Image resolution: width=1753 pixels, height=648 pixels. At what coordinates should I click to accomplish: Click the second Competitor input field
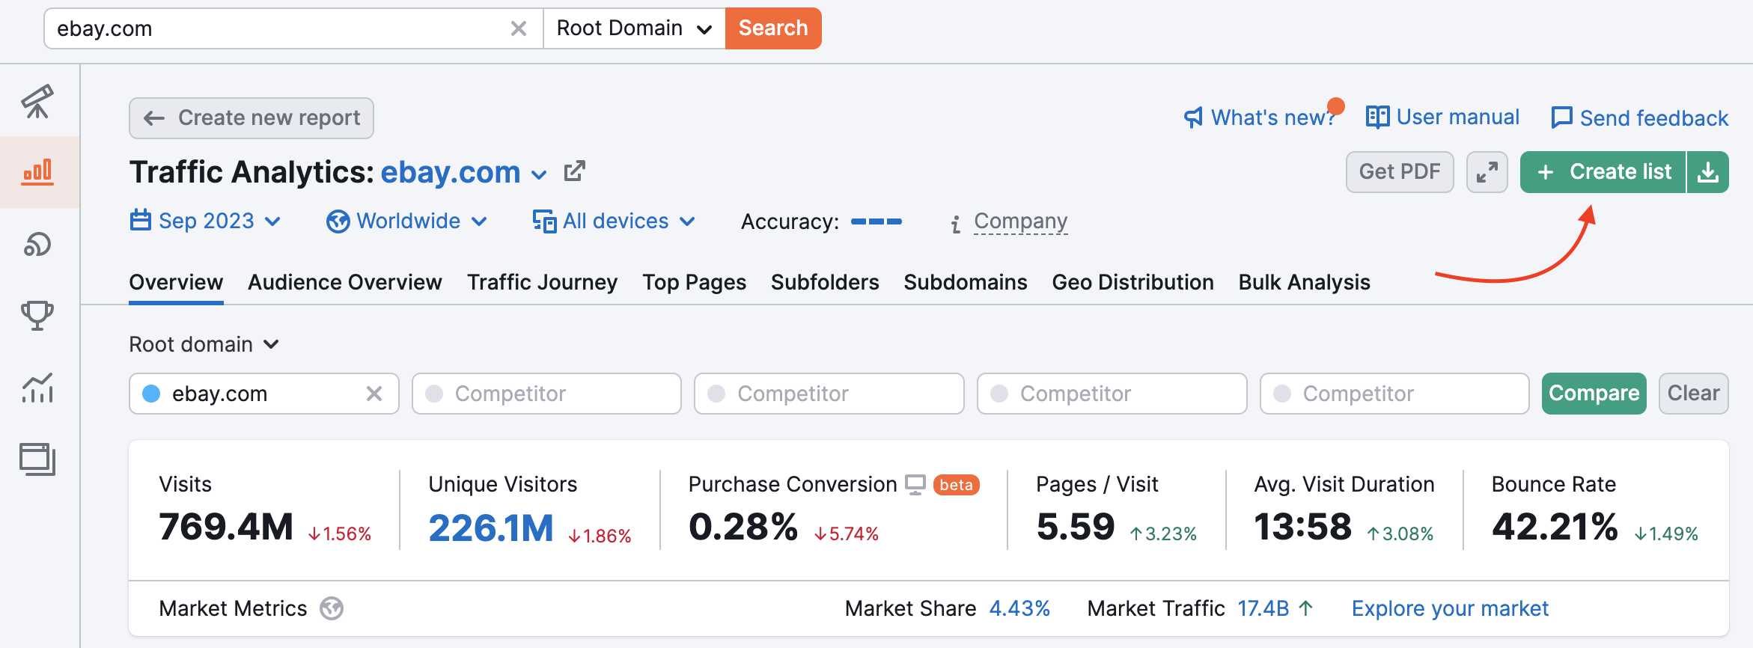tap(829, 394)
